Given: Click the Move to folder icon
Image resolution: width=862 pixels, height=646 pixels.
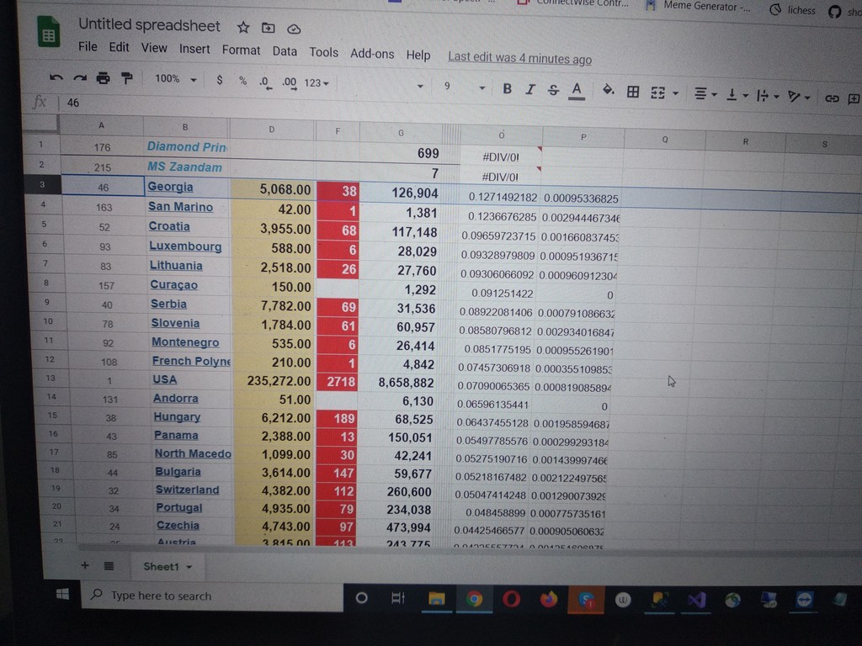Looking at the screenshot, I should (268, 28).
